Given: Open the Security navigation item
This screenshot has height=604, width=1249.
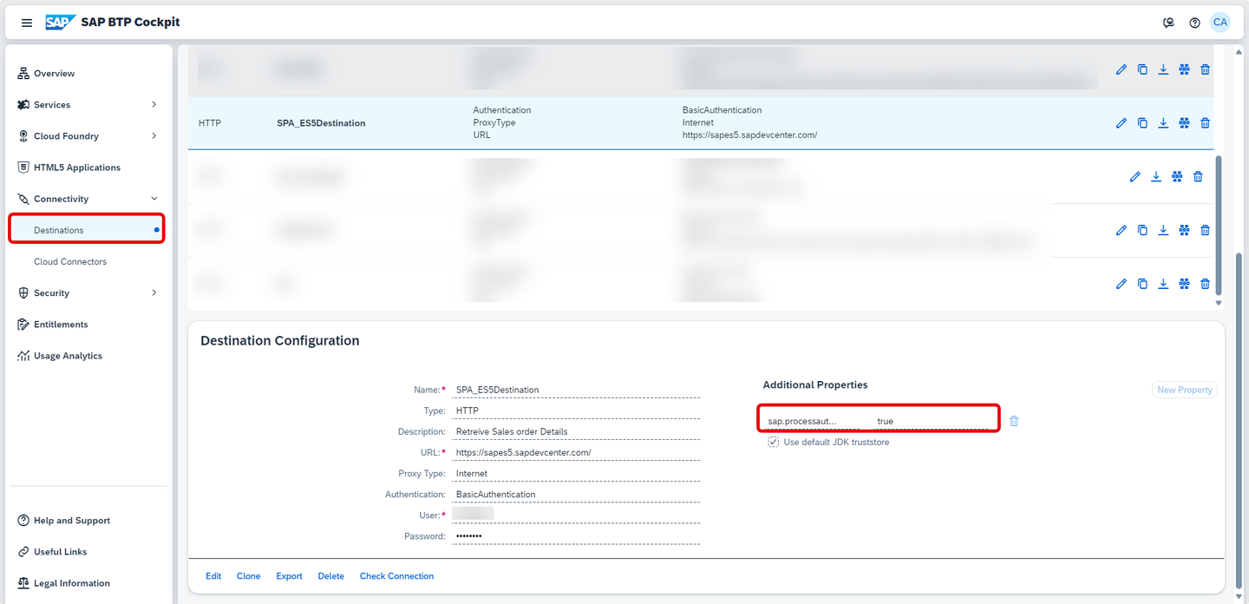Looking at the screenshot, I should tap(87, 293).
